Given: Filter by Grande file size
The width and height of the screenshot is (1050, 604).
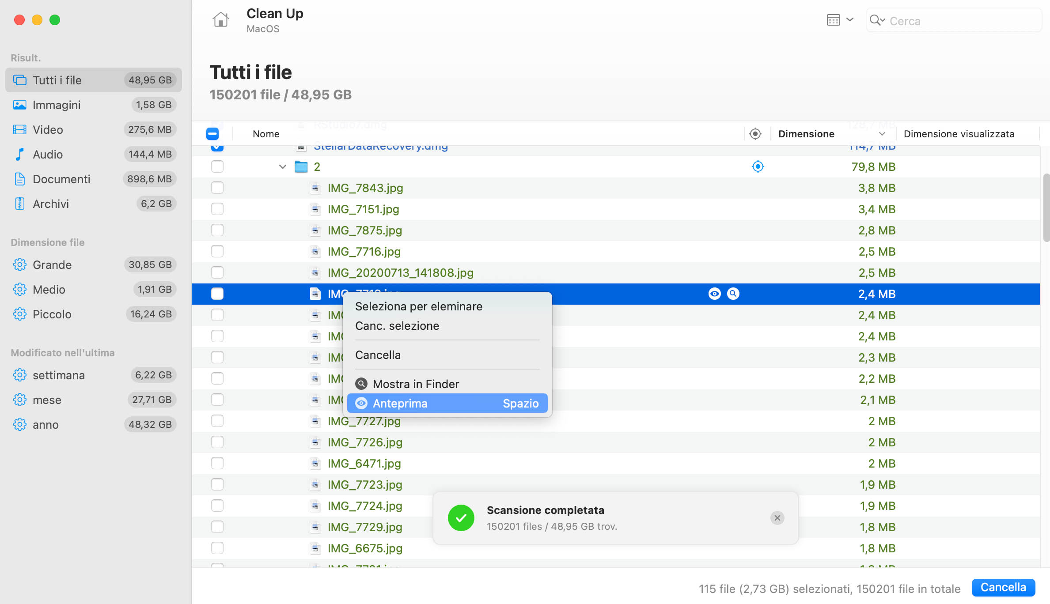Looking at the screenshot, I should (x=94, y=264).
